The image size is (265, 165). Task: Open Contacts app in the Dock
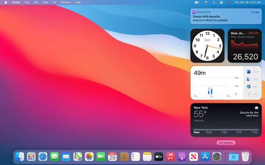124,157
